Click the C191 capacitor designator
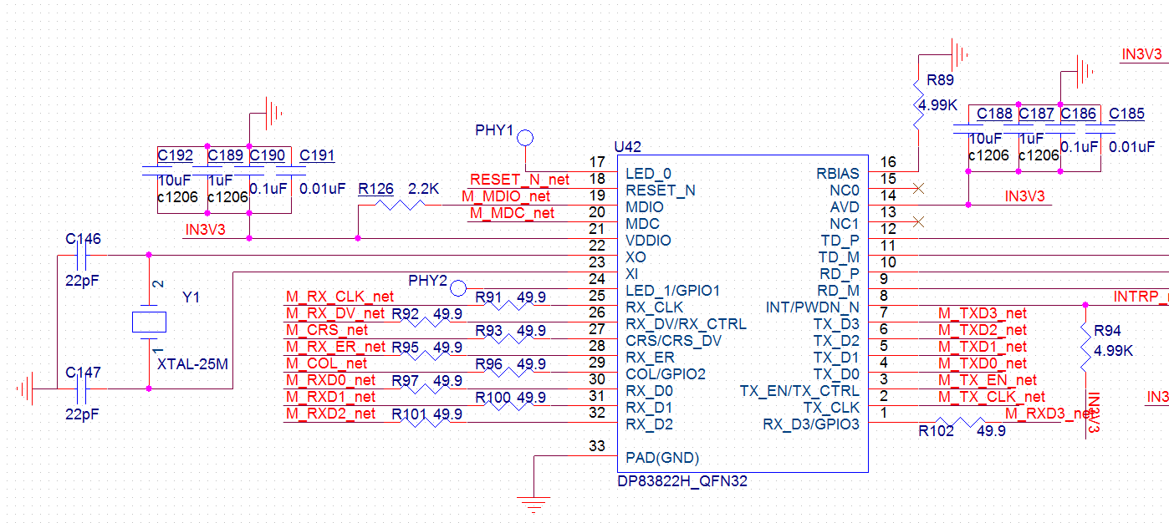This screenshot has width=1169, height=523. (x=317, y=155)
